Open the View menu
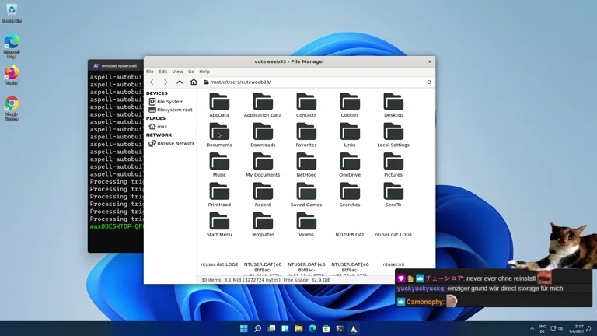The width and height of the screenshot is (597, 336). [x=177, y=72]
